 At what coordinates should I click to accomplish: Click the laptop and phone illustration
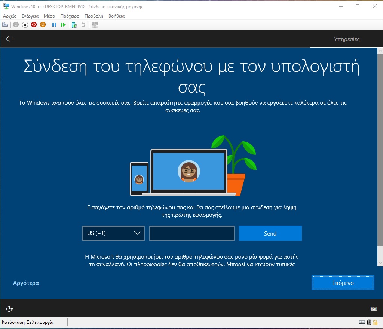[x=193, y=166]
